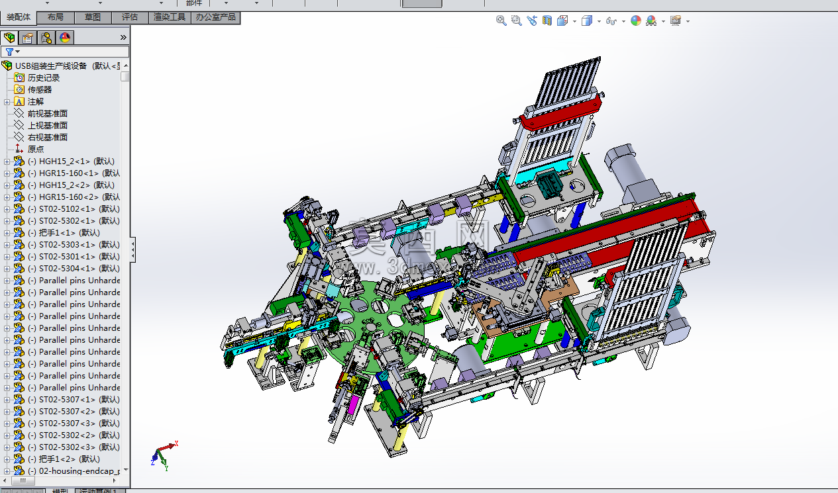Viewport: 838px width, 493px height.
Task: Open the ConfigurationManager tab icon
Action: pos(46,38)
